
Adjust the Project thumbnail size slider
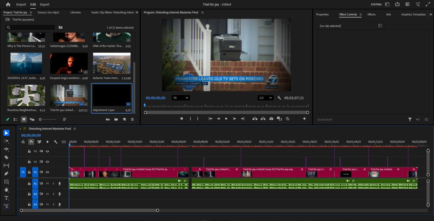(x=47, y=119)
